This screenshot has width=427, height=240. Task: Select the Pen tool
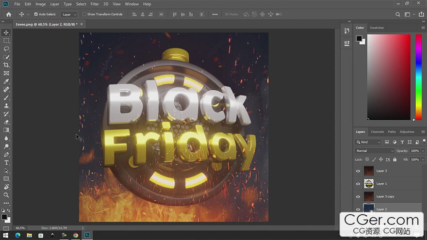point(6,155)
